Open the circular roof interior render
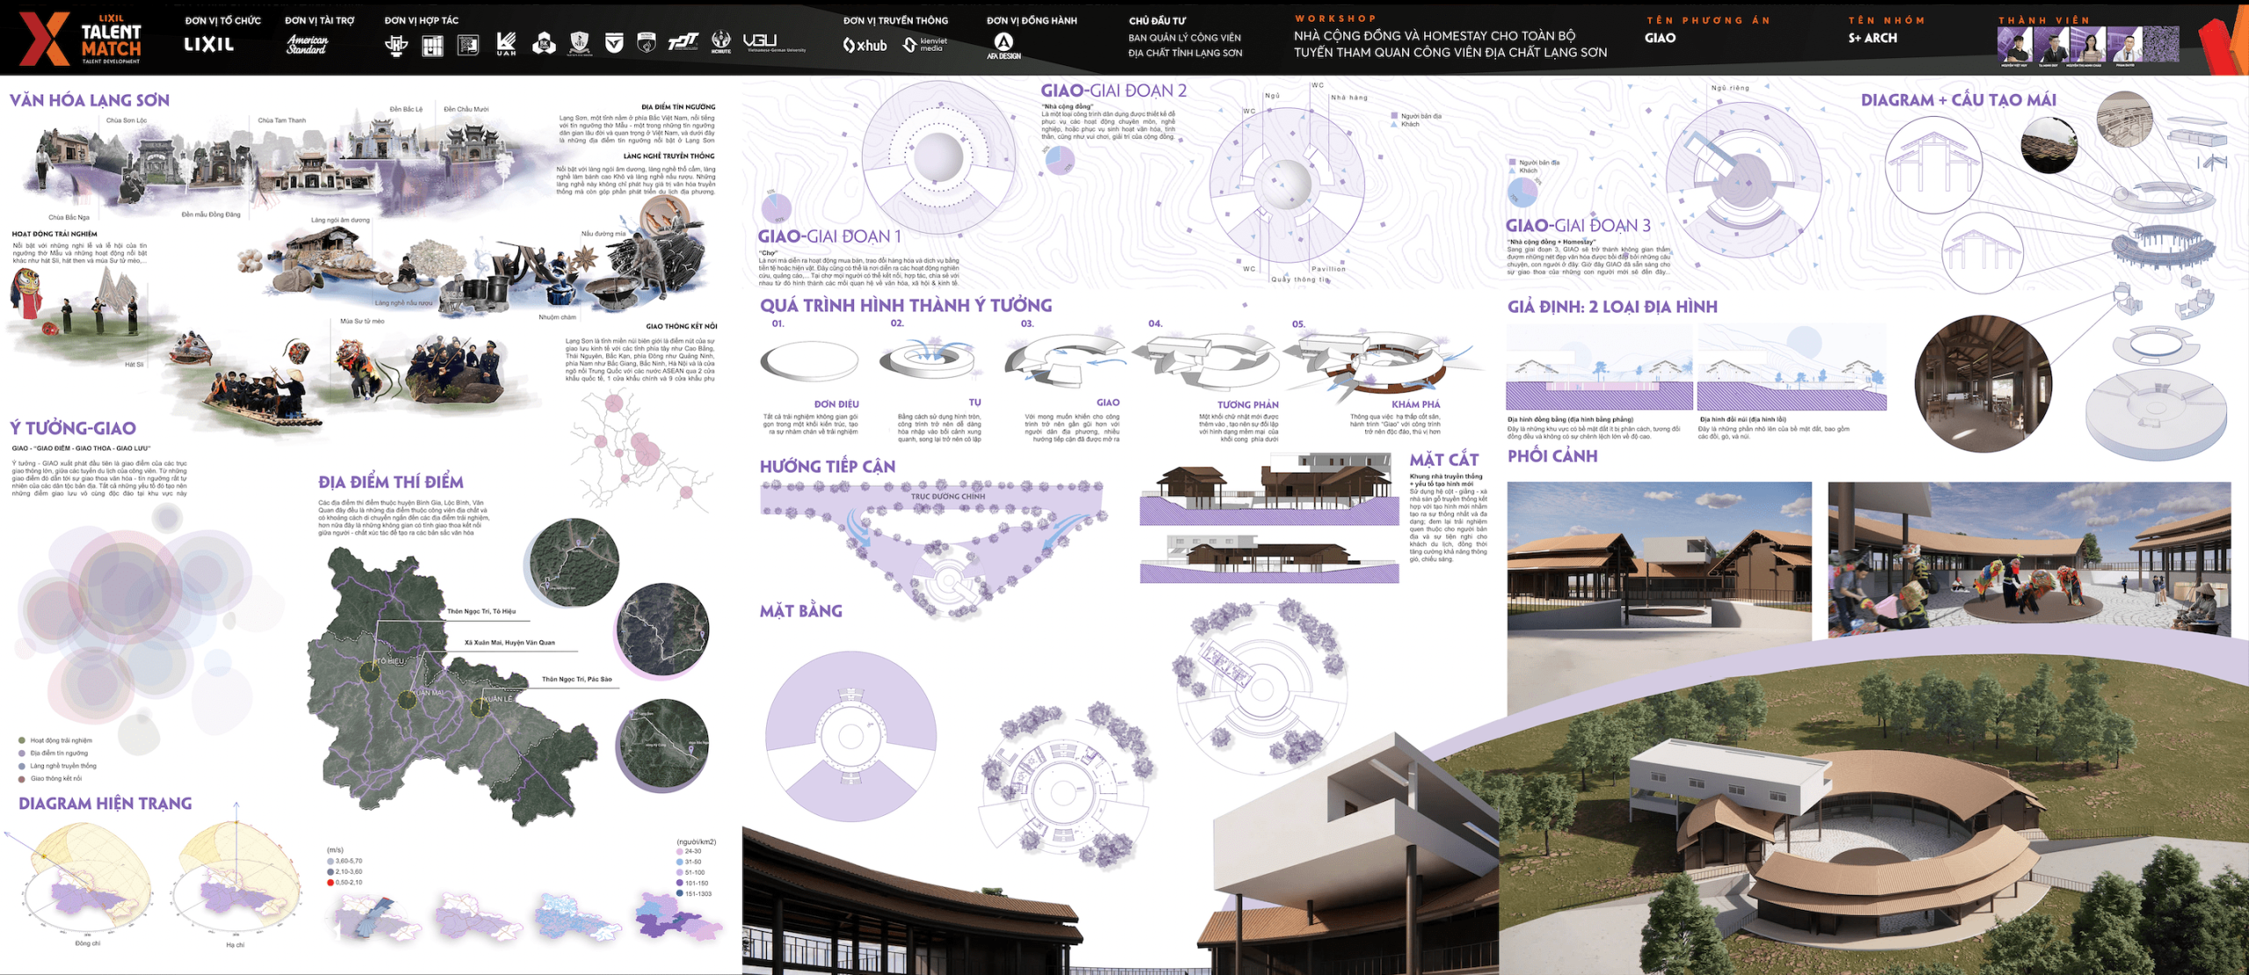The width and height of the screenshot is (2249, 975). click(1983, 384)
